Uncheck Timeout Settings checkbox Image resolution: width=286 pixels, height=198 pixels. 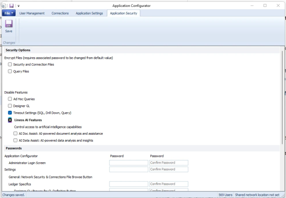tap(10, 113)
